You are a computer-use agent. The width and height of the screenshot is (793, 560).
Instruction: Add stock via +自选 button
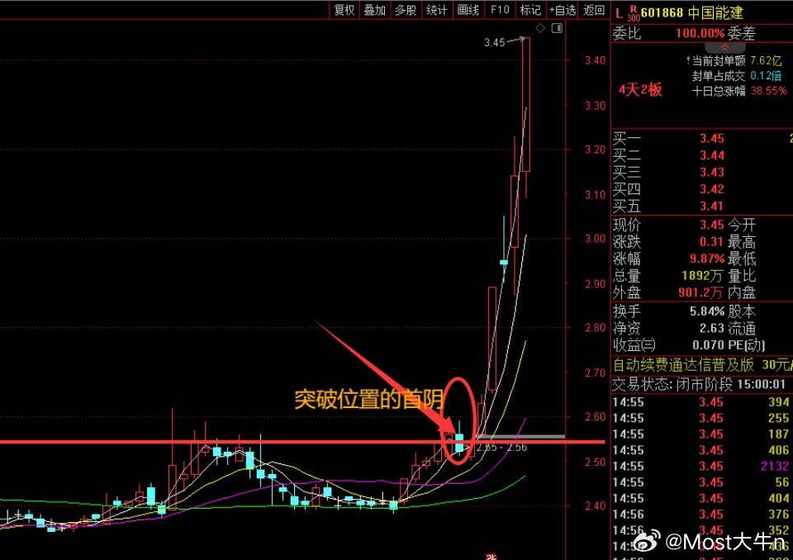tap(563, 10)
